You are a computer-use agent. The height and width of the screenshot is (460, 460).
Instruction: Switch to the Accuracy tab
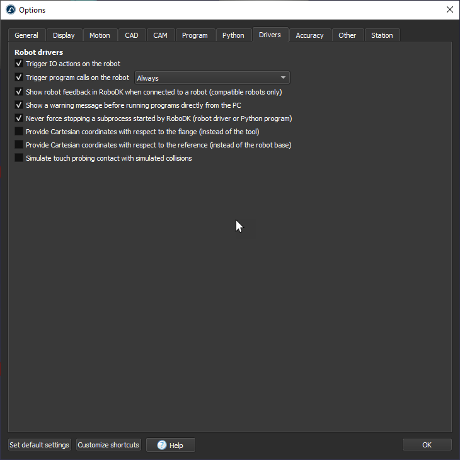click(x=309, y=35)
